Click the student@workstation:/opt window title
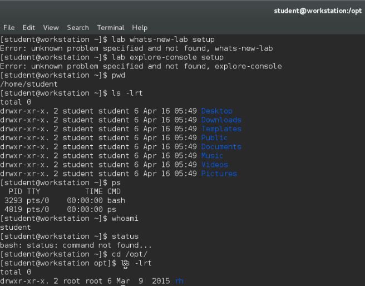365x286 pixels. (317, 11)
